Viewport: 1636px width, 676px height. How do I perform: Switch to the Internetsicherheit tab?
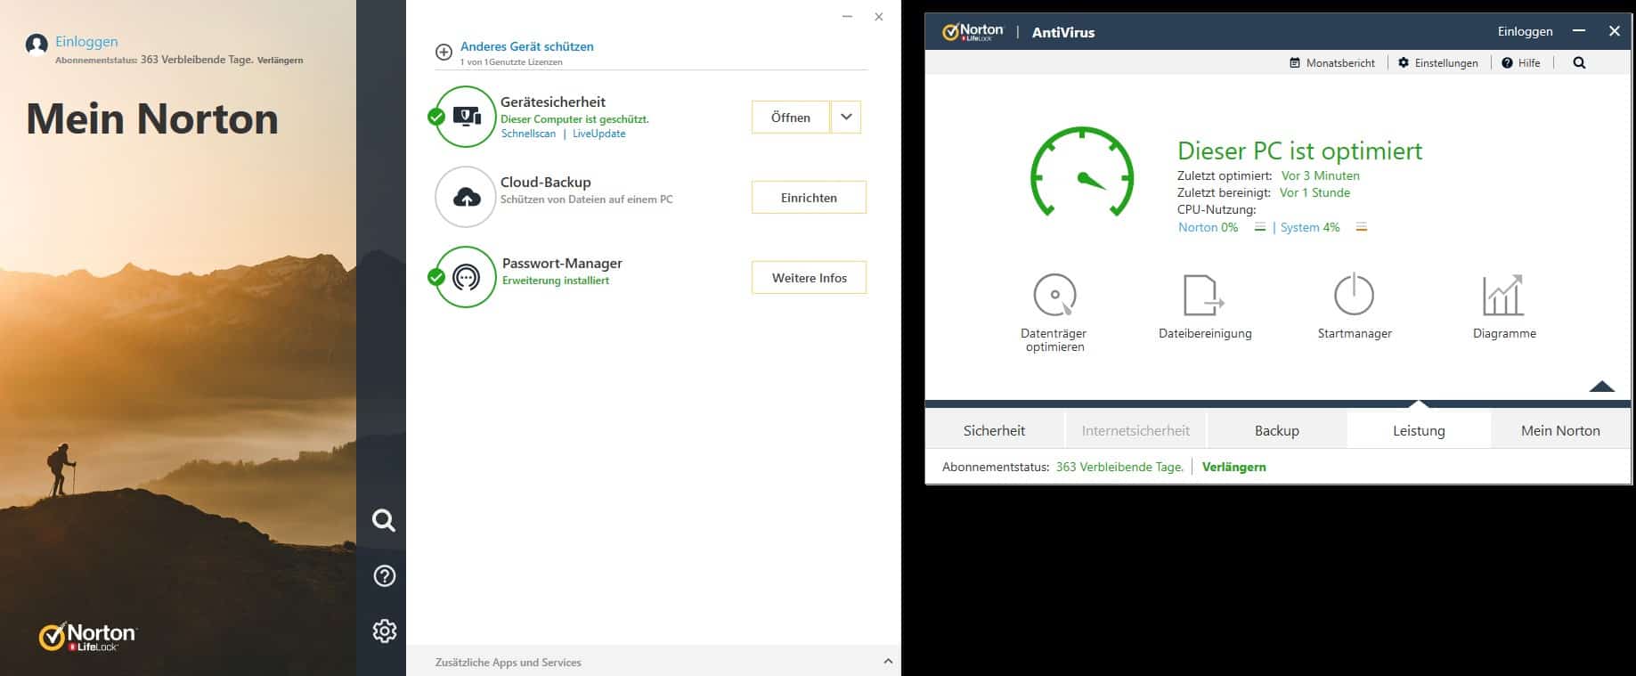[1135, 430]
